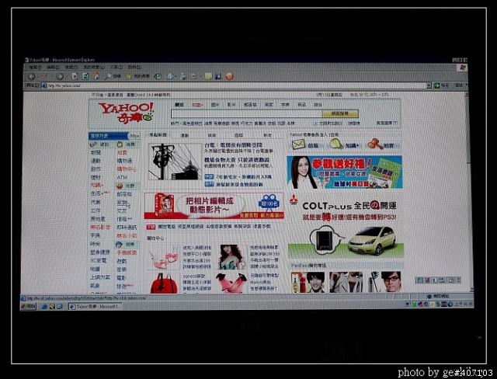Click the My tab beside service list

134,136
